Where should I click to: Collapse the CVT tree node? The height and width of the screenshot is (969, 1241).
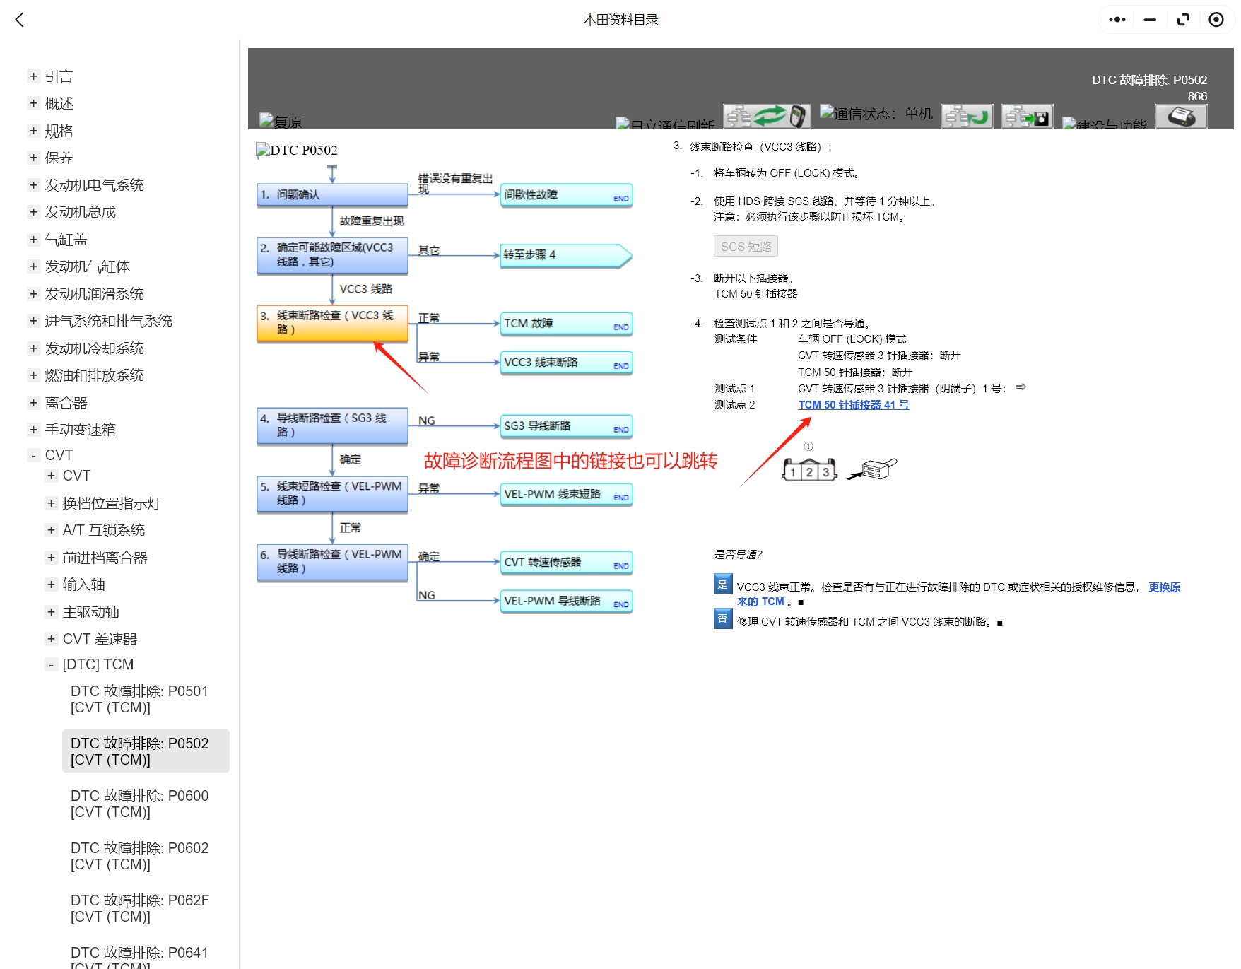pos(33,454)
